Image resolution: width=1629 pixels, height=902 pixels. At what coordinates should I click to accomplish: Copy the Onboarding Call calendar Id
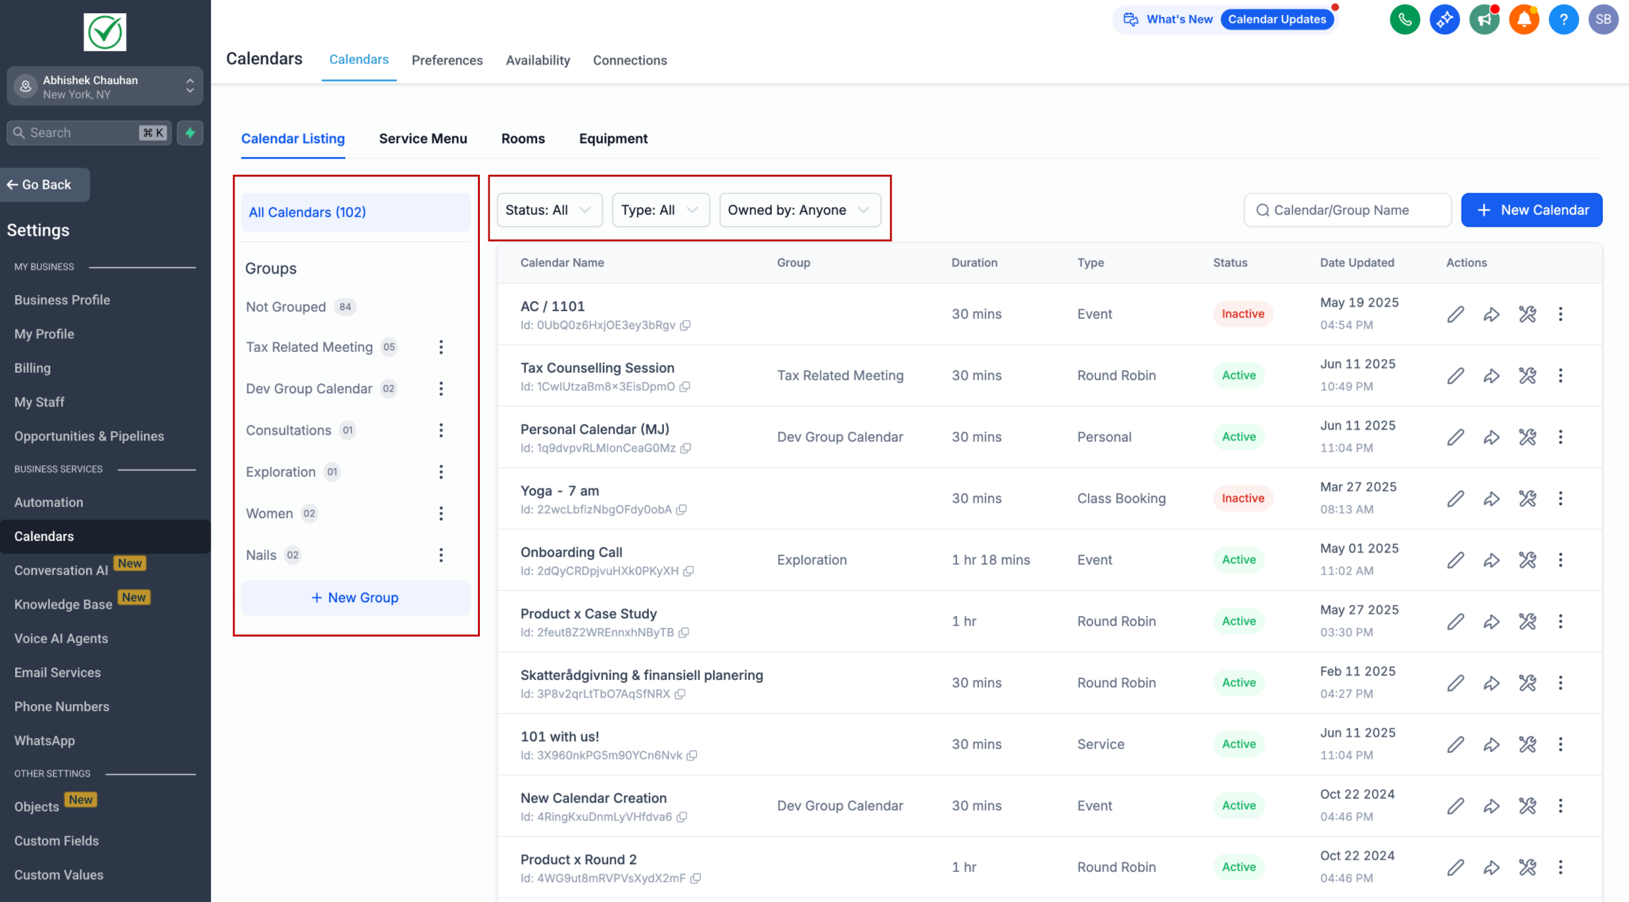coord(689,571)
